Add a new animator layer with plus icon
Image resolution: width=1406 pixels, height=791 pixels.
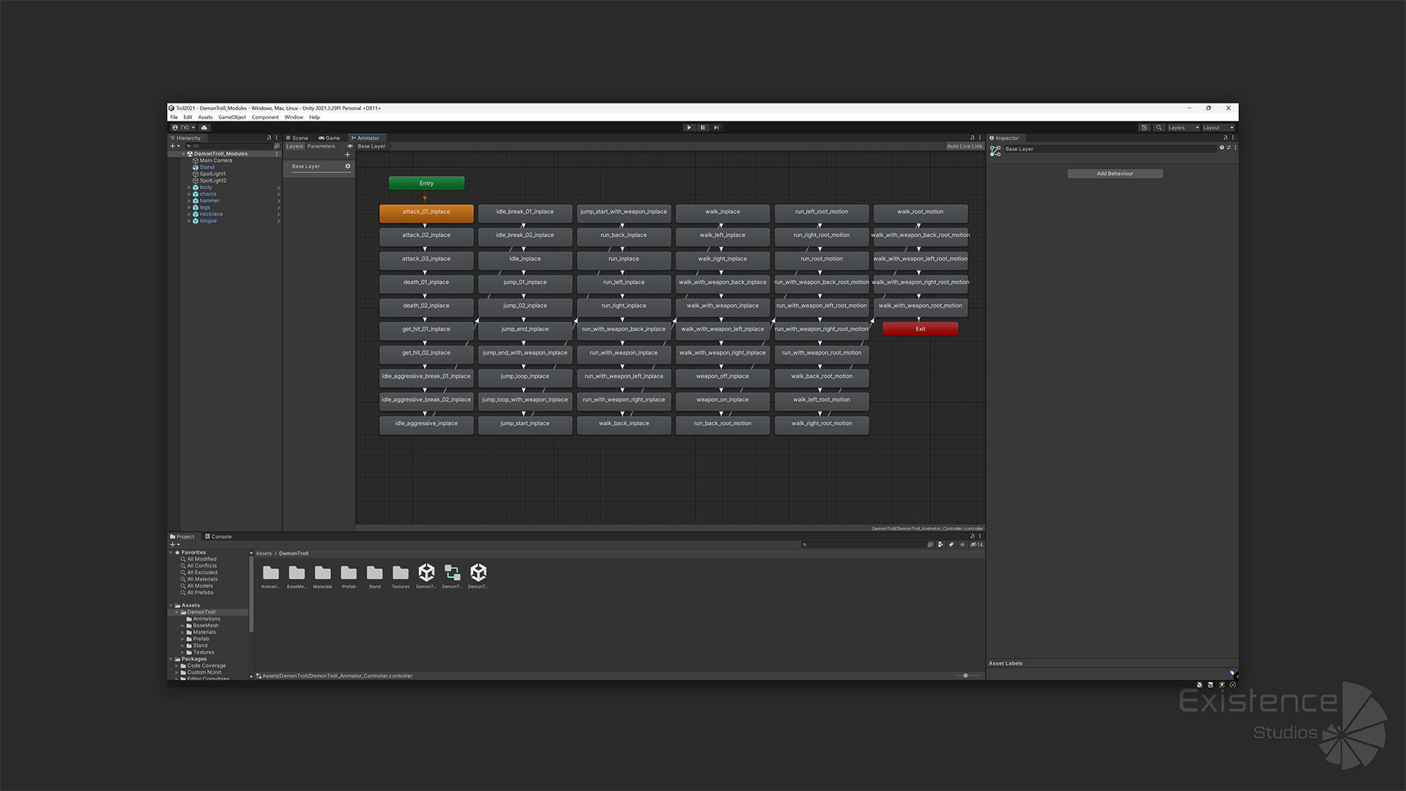pos(348,155)
